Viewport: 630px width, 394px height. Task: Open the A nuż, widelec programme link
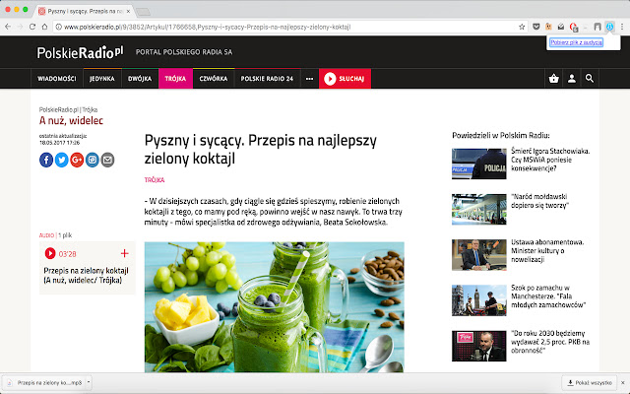(x=71, y=120)
